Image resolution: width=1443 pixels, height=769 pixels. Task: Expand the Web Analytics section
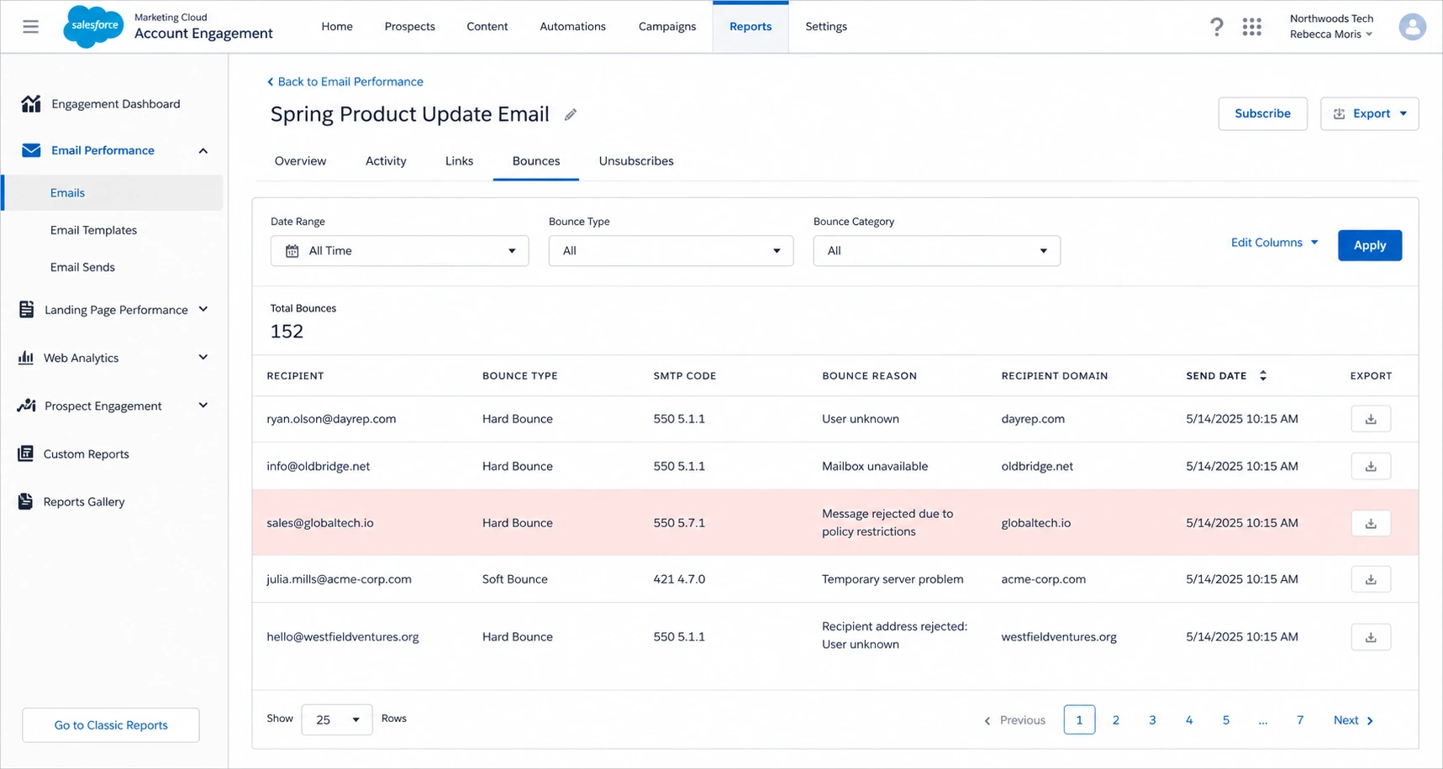point(203,358)
